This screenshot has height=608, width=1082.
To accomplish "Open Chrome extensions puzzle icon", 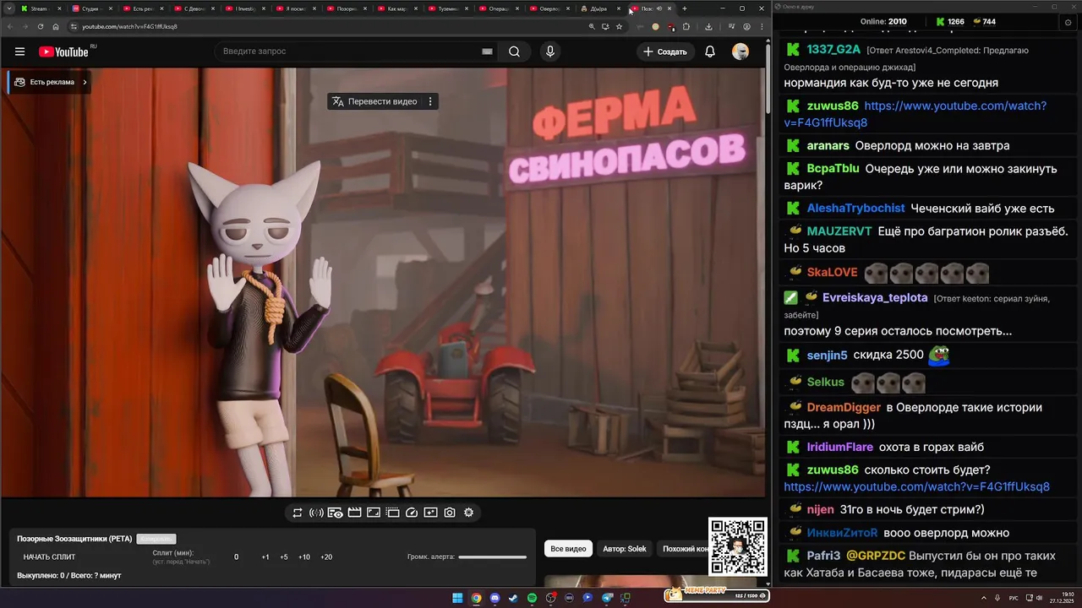I will [686, 26].
